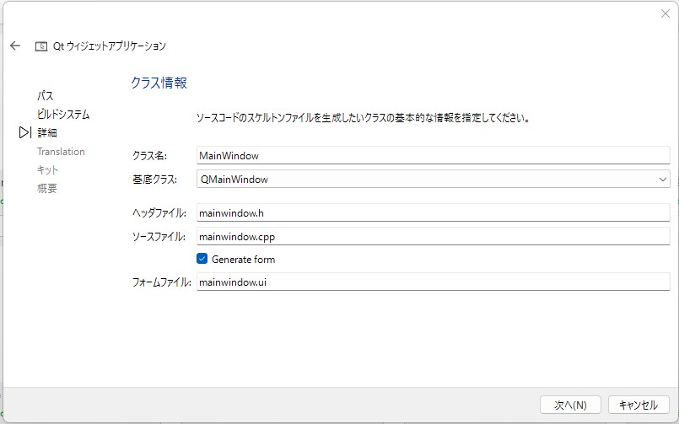The height and width of the screenshot is (424, 679).
Task: Click the ヘッダファイル field mainwindow.h
Action: pos(433,213)
